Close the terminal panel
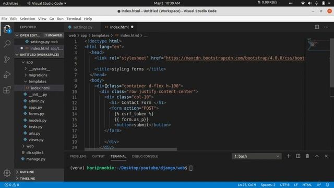334x188 pixels. pos(326,156)
